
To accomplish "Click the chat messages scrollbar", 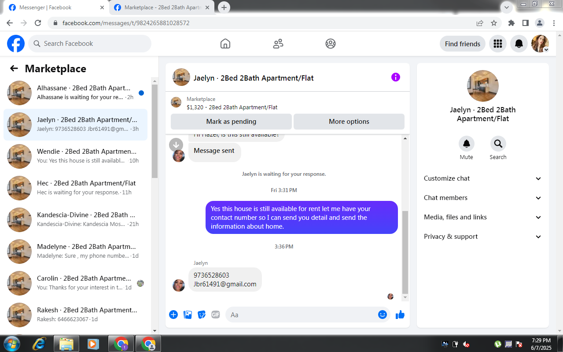I will pyautogui.click(x=405, y=252).
